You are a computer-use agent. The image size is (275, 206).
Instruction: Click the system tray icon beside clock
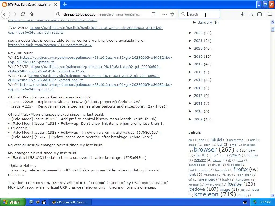point(255,202)
